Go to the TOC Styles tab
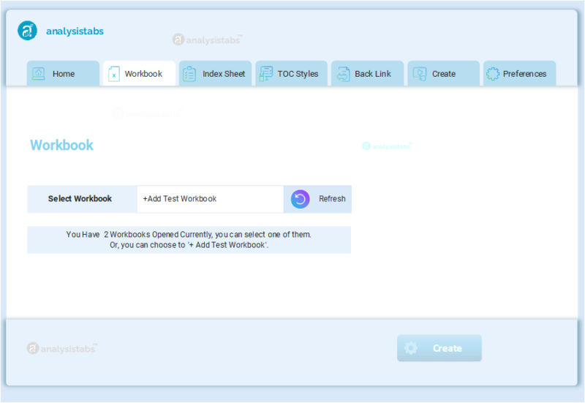 coord(298,74)
